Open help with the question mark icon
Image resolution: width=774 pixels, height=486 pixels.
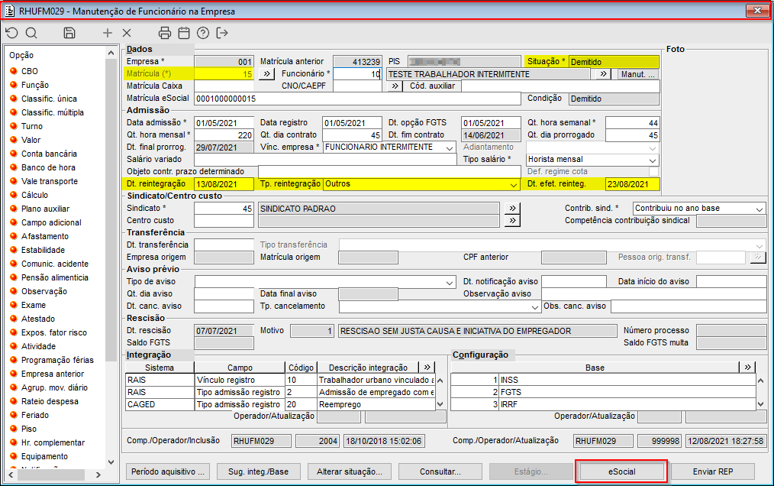tap(203, 33)
